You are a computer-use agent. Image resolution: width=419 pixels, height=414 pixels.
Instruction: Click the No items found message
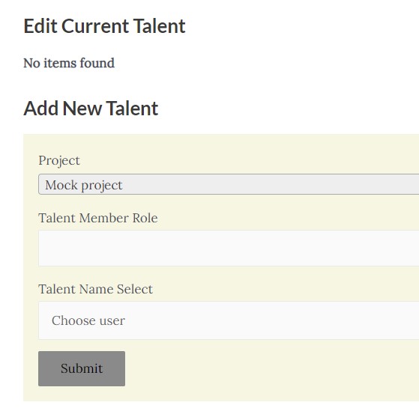tap(69, 63)
